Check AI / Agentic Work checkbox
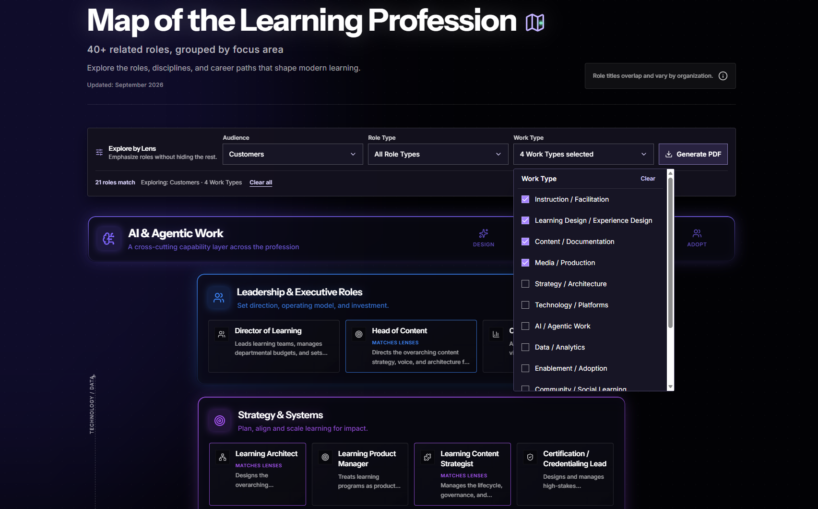The height and width of the screenshot is (509, 818). click(x=525, y=326)
